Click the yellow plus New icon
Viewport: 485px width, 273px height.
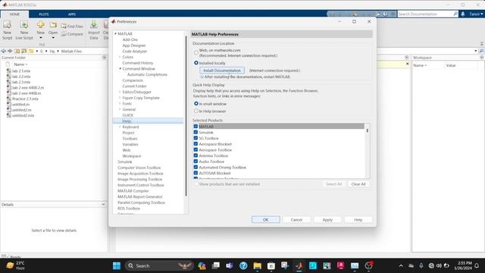point(40,25)
